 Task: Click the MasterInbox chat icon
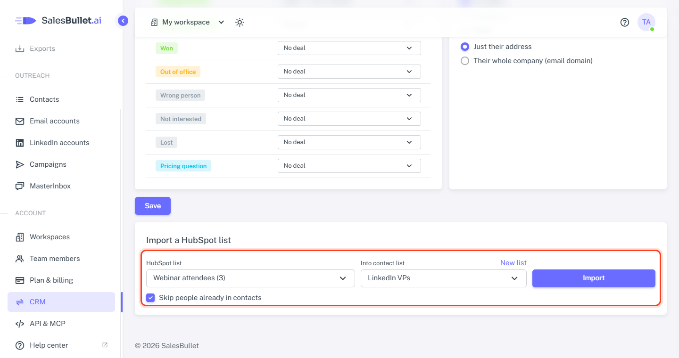[20, 186]
